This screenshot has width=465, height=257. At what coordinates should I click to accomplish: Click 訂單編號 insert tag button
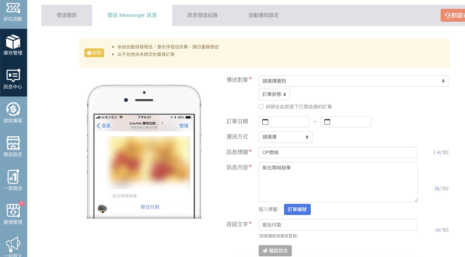click(297, 209)
